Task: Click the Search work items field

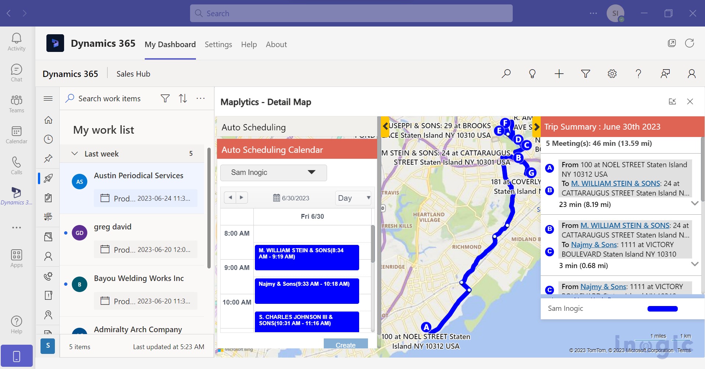Action: (109, 98)
